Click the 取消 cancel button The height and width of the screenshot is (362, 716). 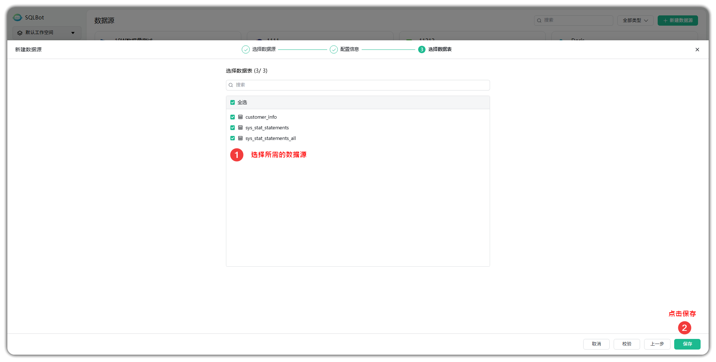point(596,344)
